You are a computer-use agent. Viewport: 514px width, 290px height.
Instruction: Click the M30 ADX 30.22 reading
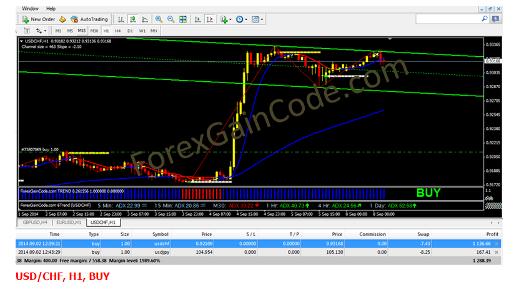[x=236, y=206]
